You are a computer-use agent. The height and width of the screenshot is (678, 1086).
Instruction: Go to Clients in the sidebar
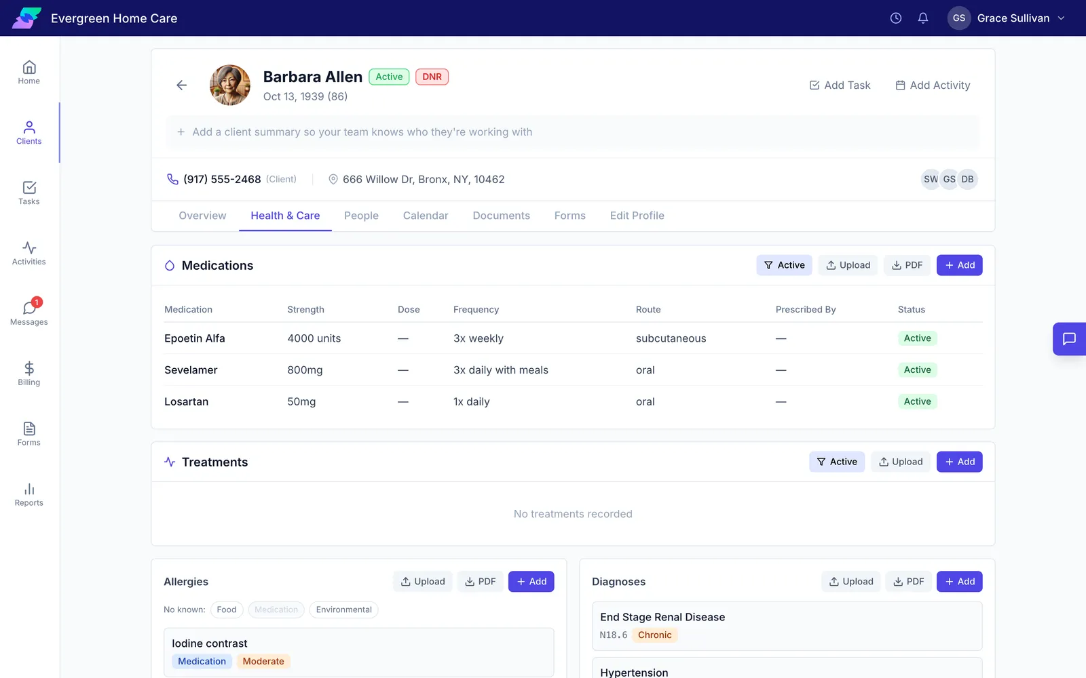29,133
